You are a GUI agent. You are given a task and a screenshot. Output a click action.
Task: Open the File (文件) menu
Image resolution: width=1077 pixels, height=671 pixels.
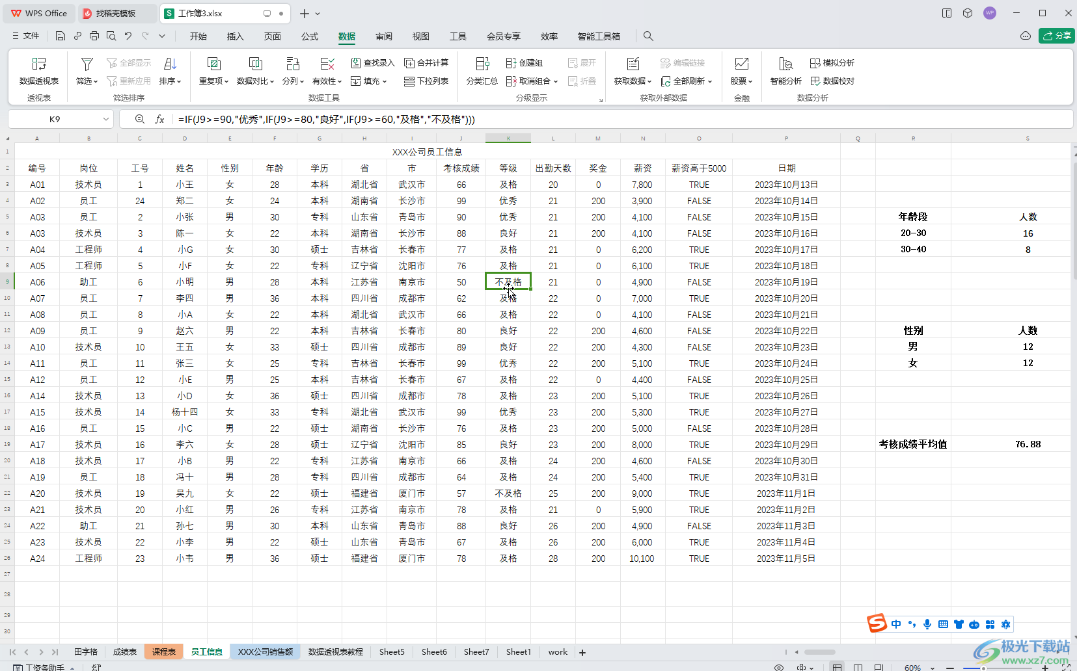pos(26,36)
